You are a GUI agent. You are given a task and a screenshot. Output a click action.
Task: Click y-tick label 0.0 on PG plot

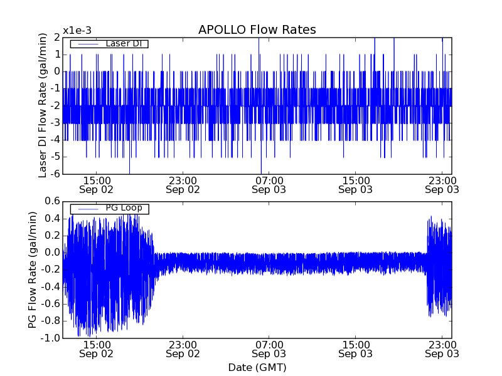click(53, 253)
